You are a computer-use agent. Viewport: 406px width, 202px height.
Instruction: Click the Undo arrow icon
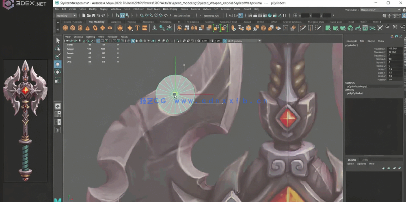[98, 15]
